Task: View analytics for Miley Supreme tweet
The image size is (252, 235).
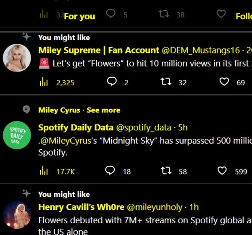Action: (x=44, y=82)
